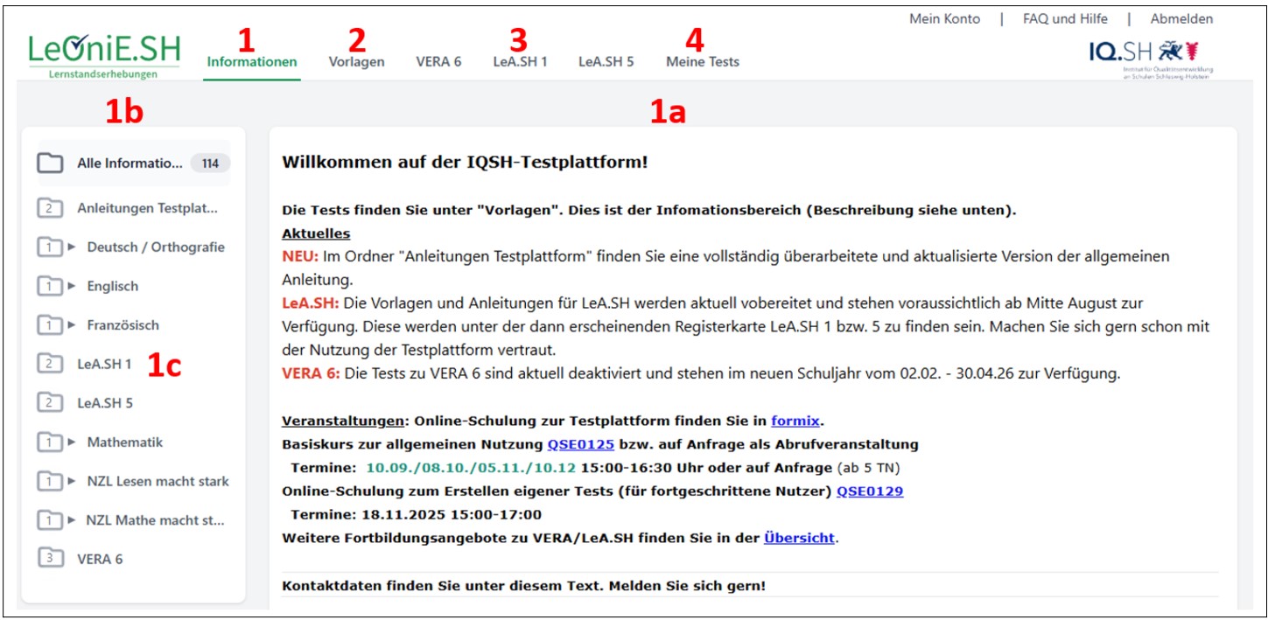Image resolution: width=1268 pixels, height=620 pixels.
Task: Follow the formix link
Action: pyautogui.click(x=797, y=420)
